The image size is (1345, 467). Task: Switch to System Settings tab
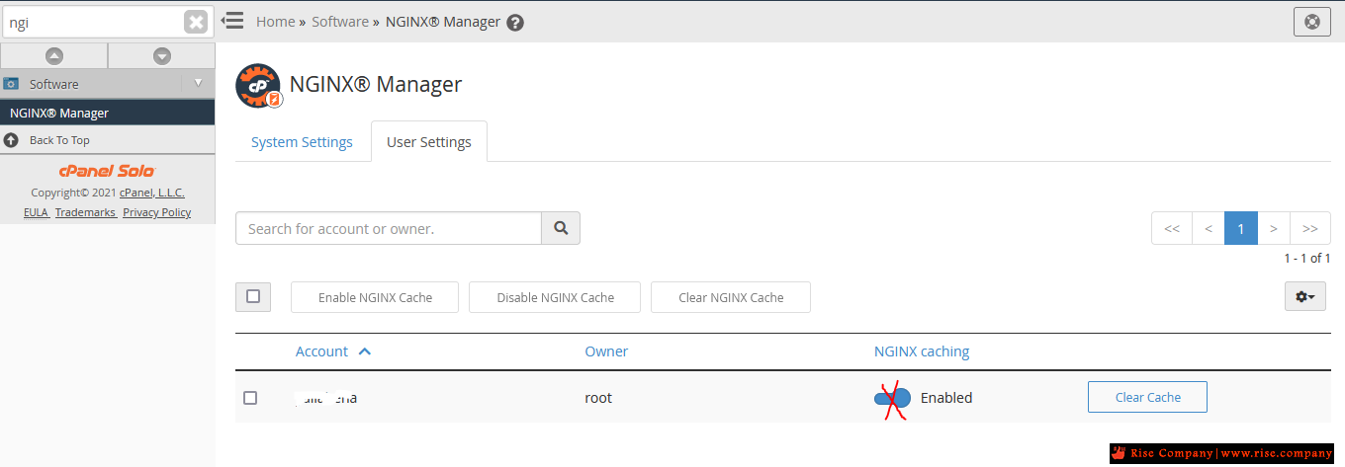tap(302, 142)
